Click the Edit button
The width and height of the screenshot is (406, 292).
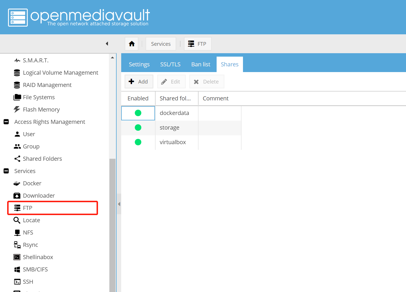pos(171,82)
